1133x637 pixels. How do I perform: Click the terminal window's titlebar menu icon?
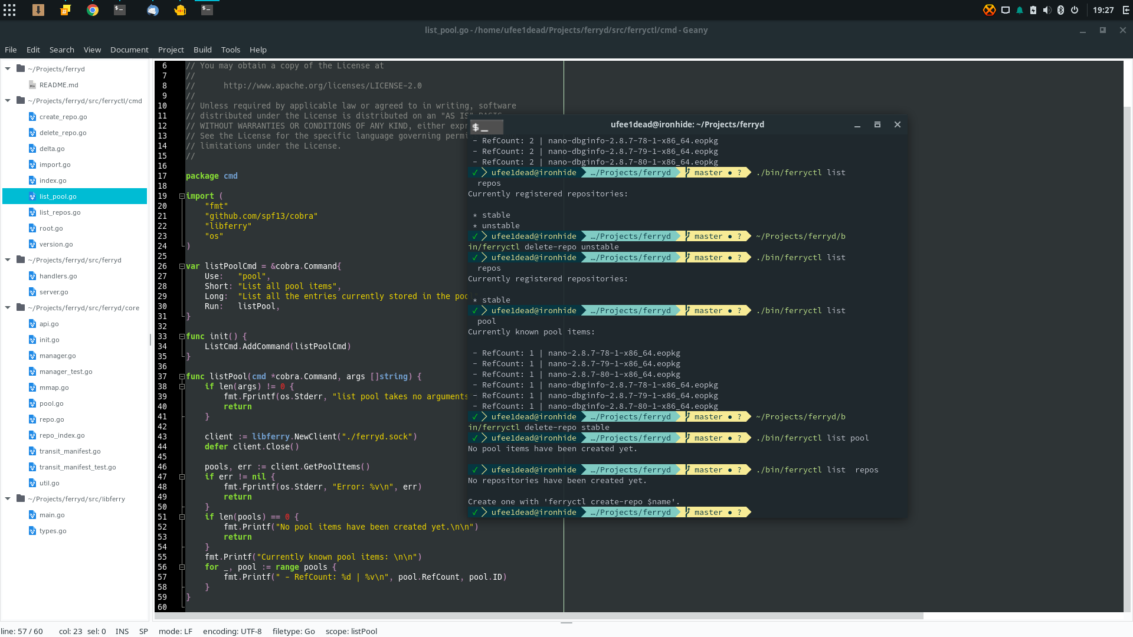point(487,127)
